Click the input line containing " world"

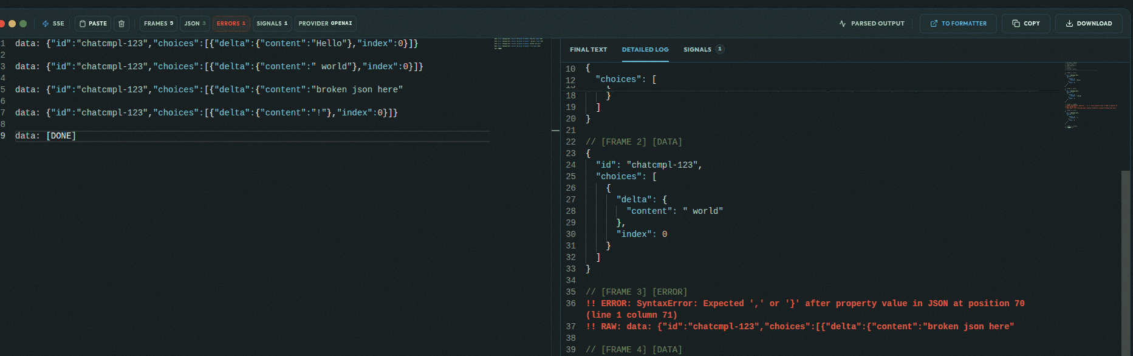pyautogui.click(x=219, y=67)
